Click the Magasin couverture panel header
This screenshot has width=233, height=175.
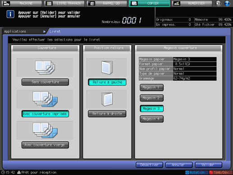click(179, 48)
